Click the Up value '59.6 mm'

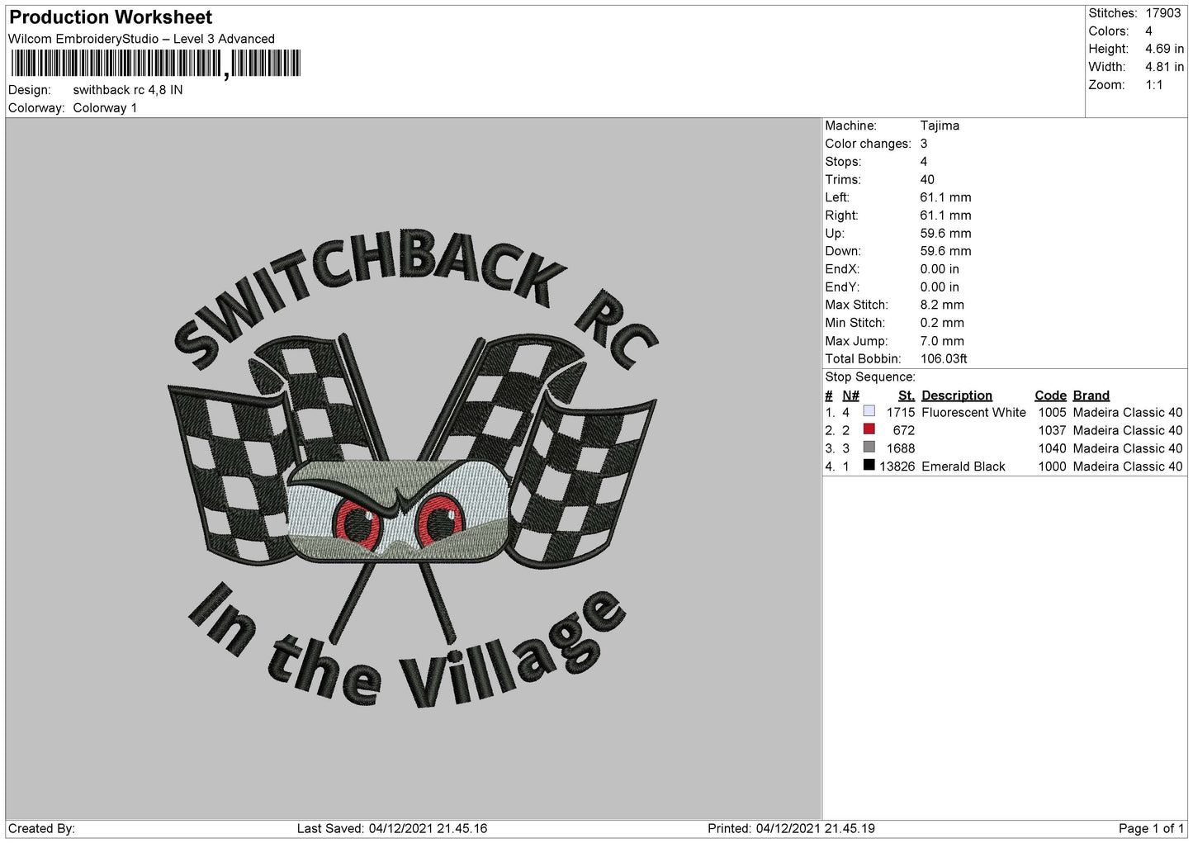point(945,234)
